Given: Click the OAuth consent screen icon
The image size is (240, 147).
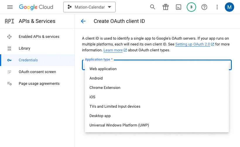Looking at the screenshot, I should point(9,72).
